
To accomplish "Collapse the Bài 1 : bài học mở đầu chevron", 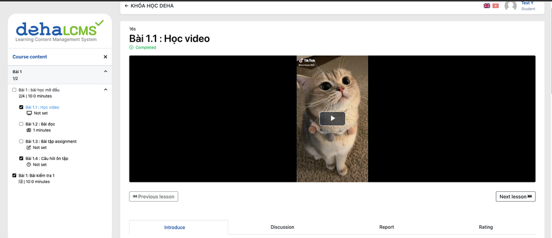I will (105, 90).
